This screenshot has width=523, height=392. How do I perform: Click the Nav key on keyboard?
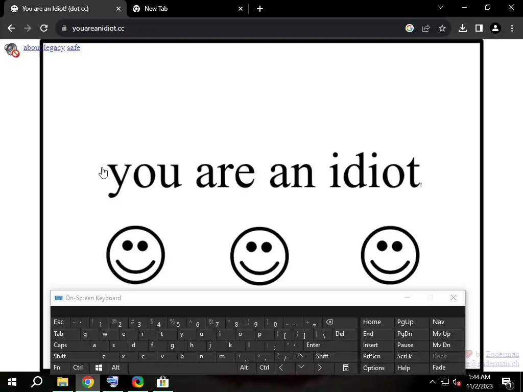[x=446, y=322]
